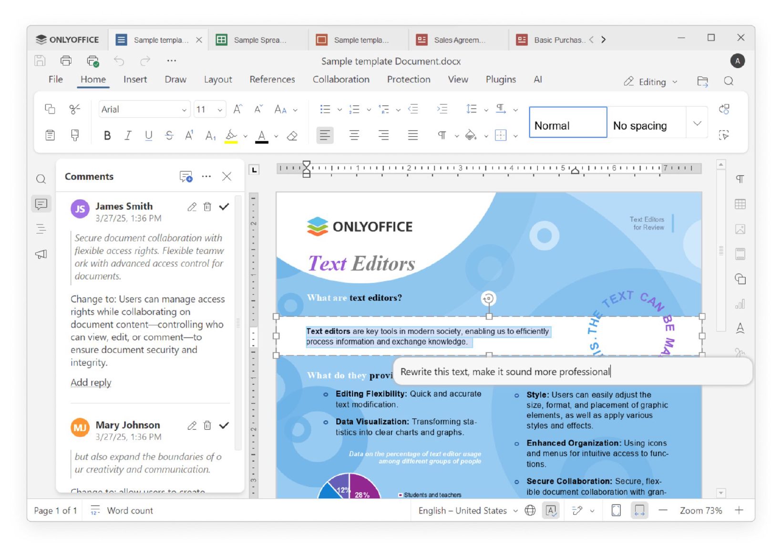Click the Paste clipboard icon
Screen dimensions: 782x547
pos(50,135)
